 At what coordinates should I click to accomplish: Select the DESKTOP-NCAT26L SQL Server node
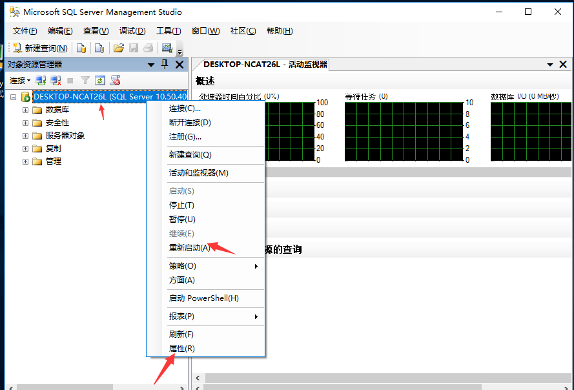pyautogui.click(x=110, y=97)
